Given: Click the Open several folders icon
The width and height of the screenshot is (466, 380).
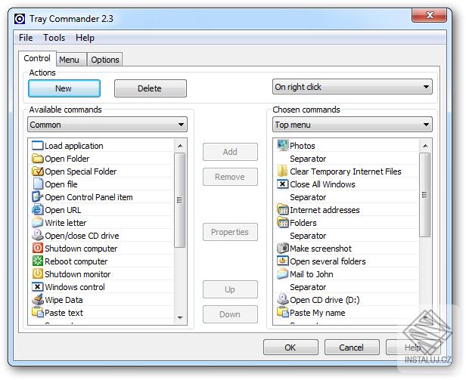Looking at the screenshot, I should point(283,261).
